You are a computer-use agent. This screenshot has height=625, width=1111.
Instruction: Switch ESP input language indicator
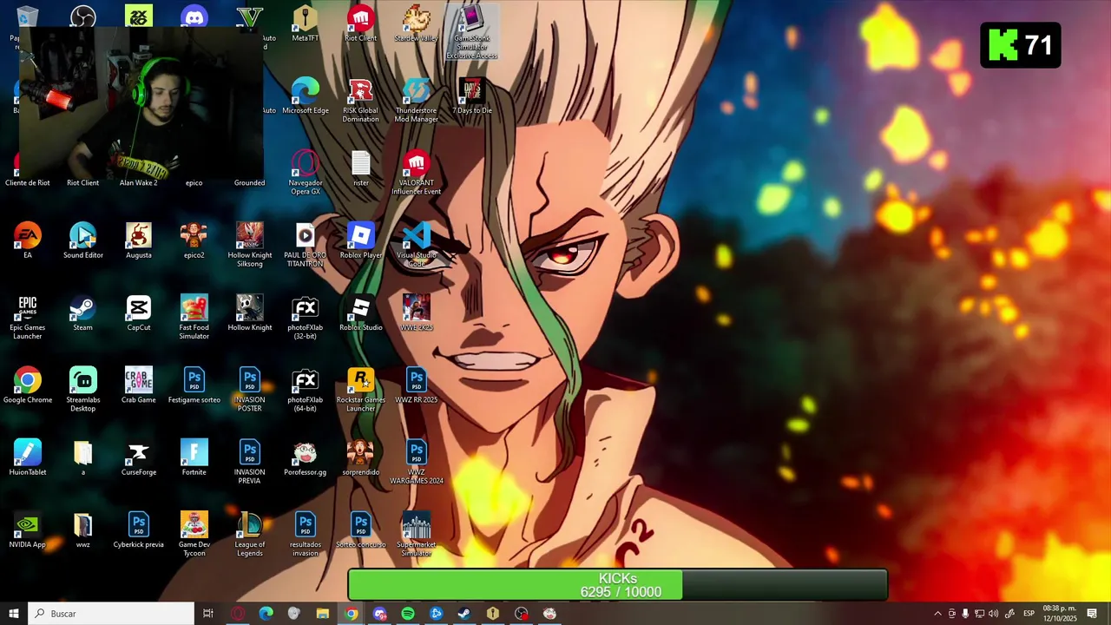pos(1029,614)
